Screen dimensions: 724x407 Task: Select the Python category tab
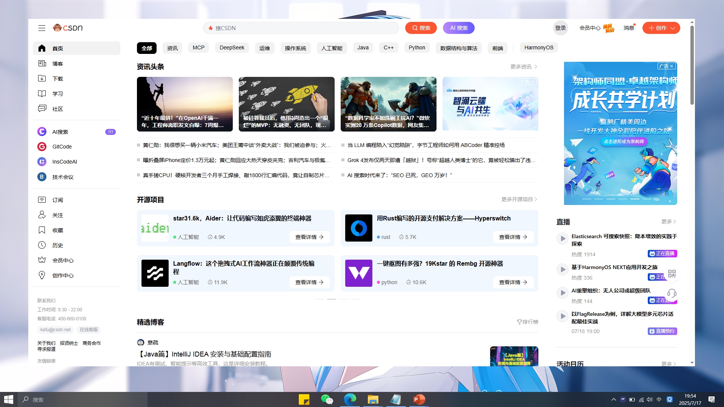417,47
